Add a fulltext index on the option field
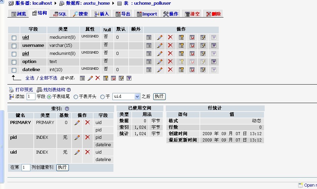The height and width of the screenshot is (189, 317). pos(213,62)
